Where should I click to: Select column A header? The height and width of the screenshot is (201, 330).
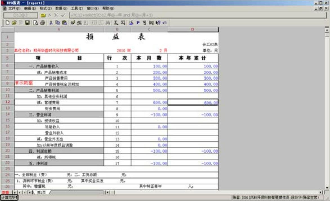coord(59,30)
